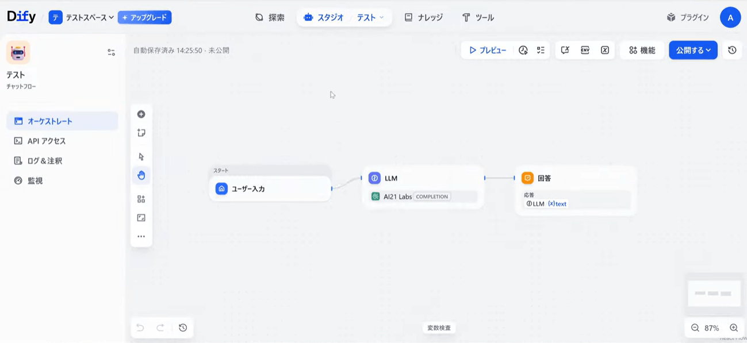747x343 pixels.
Task: Click the AI21 Labs model label
Action: point(398,196)
